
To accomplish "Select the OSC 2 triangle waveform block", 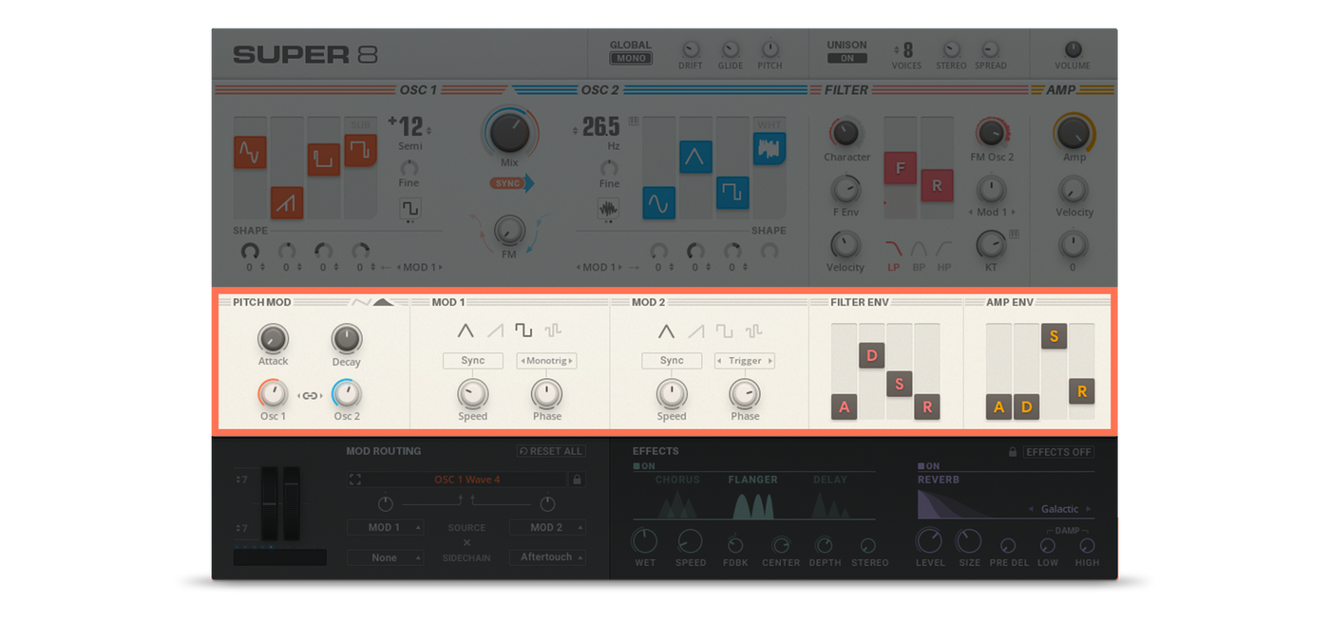I will 695,157.
